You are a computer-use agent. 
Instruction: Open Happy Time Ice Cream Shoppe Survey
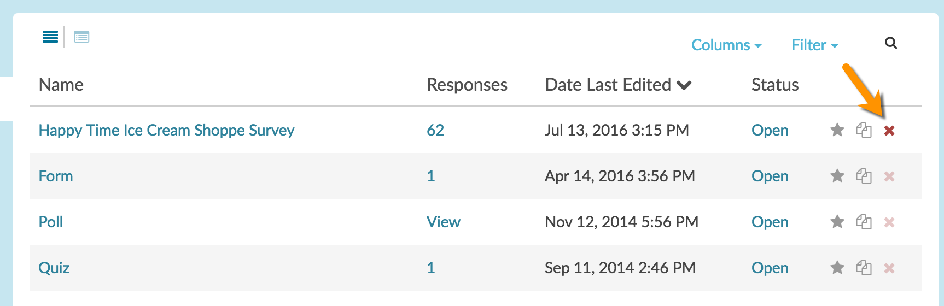166,130
